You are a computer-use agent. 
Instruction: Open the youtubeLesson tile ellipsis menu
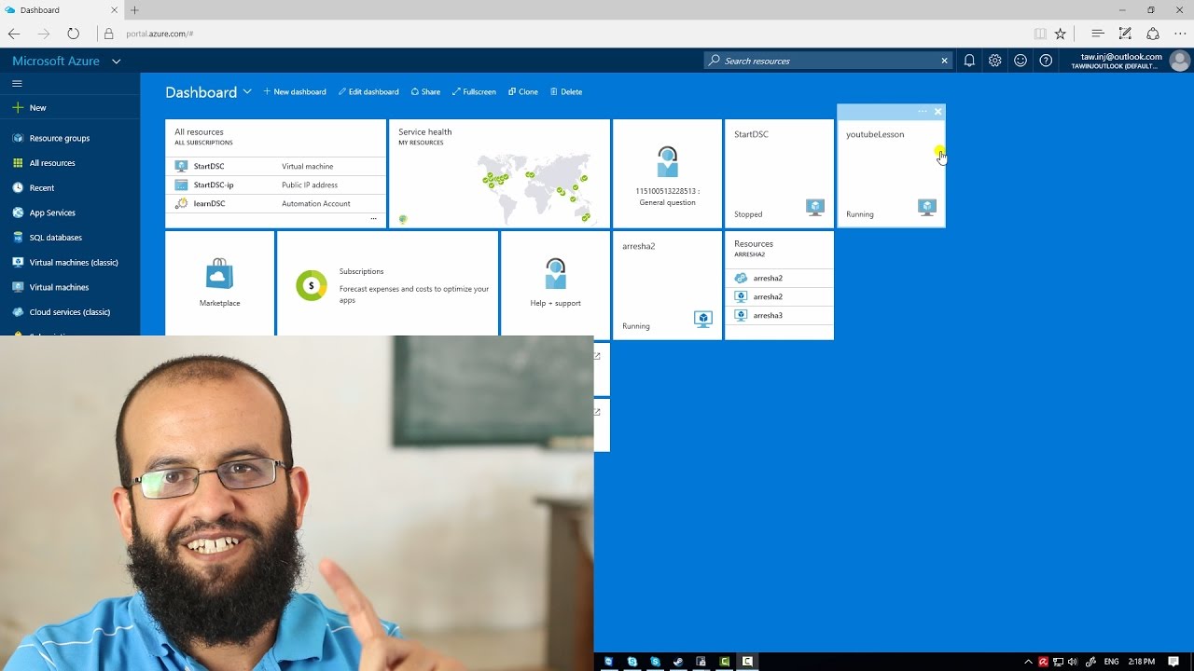pyautogui.click(x=923, y=112)
